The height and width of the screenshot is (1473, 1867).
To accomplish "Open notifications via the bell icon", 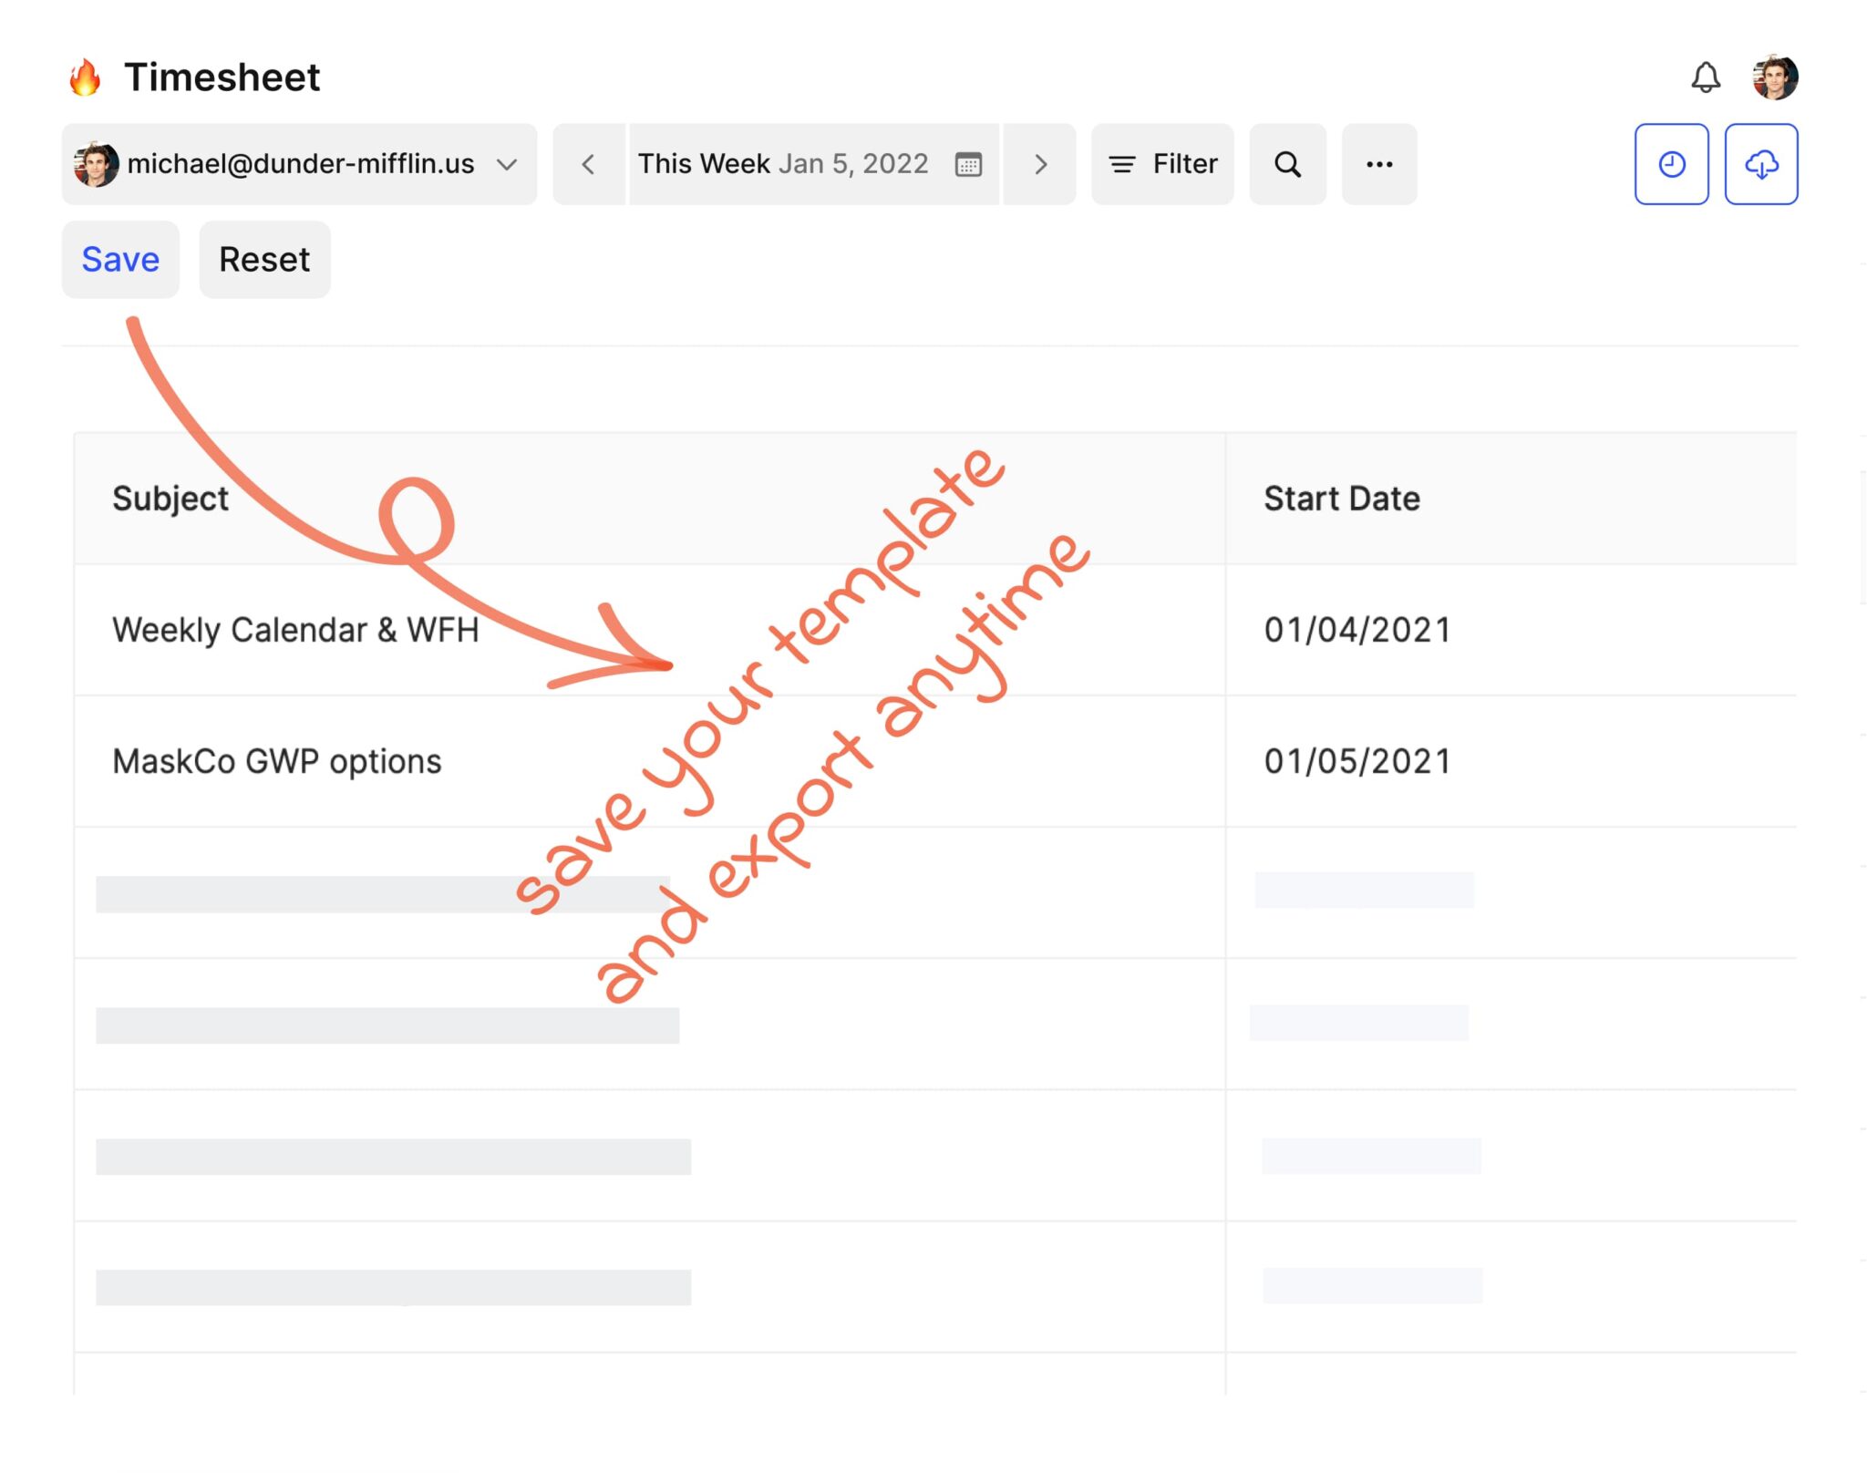I will pyautogui.click(x=1707, y=77).
